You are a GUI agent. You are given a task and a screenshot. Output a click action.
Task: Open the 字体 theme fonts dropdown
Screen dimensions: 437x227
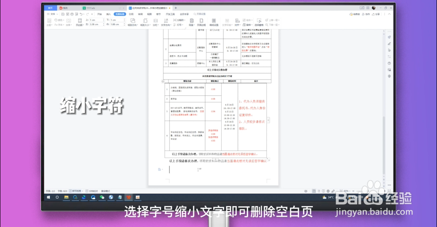tap(59, 25)
